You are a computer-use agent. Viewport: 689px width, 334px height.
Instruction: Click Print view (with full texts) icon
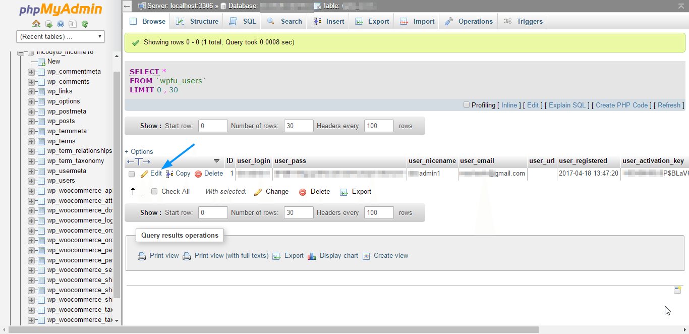coord(187,256)
